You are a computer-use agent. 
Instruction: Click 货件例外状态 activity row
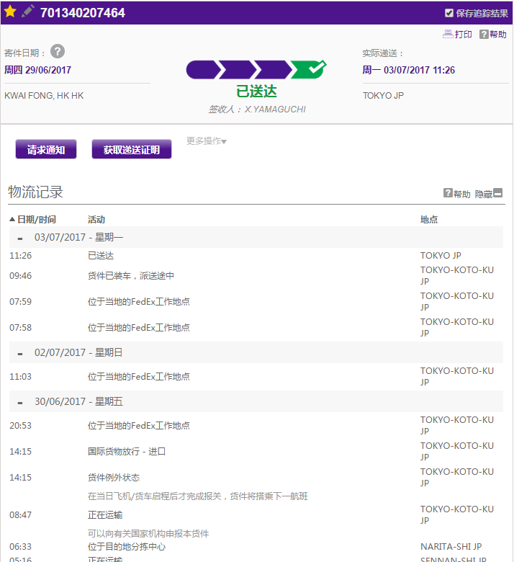point(114,478)
